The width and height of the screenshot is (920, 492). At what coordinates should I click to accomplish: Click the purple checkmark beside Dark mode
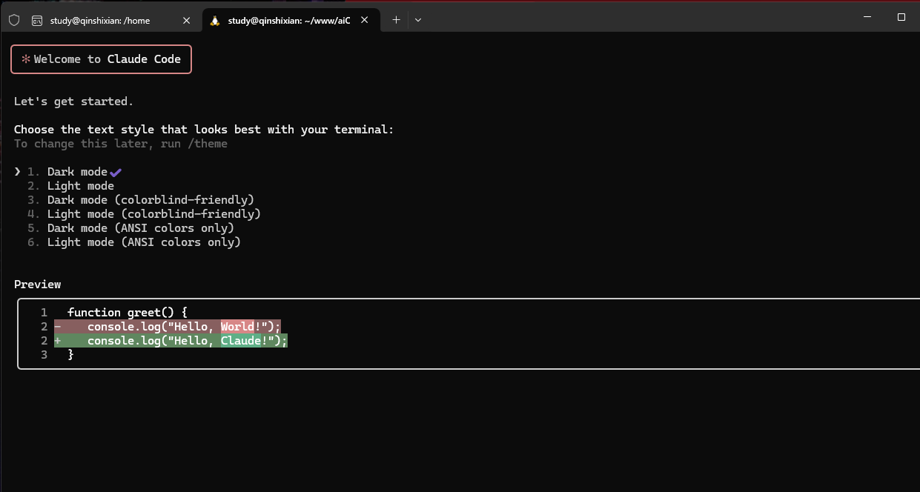116,171
